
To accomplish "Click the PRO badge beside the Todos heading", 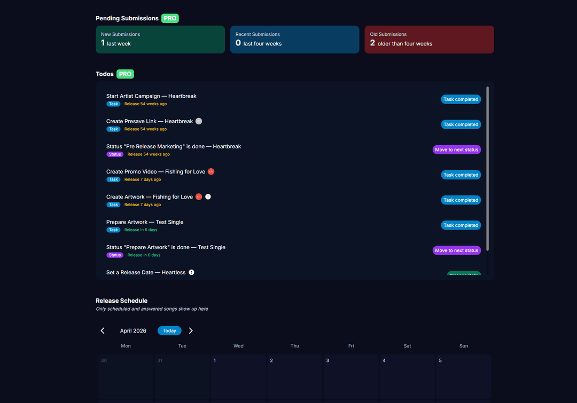I will pyautogui.click(x=124, y=74).
